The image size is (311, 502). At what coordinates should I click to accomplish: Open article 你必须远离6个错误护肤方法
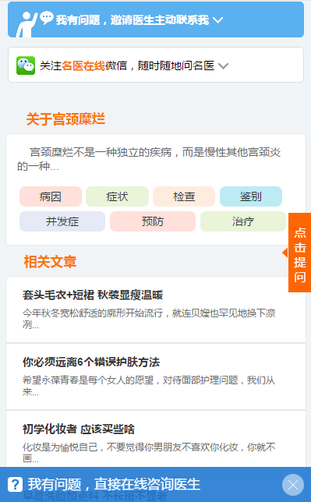coord(156,376)
